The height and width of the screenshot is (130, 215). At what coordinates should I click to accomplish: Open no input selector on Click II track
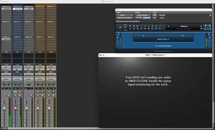coord(29,67)
